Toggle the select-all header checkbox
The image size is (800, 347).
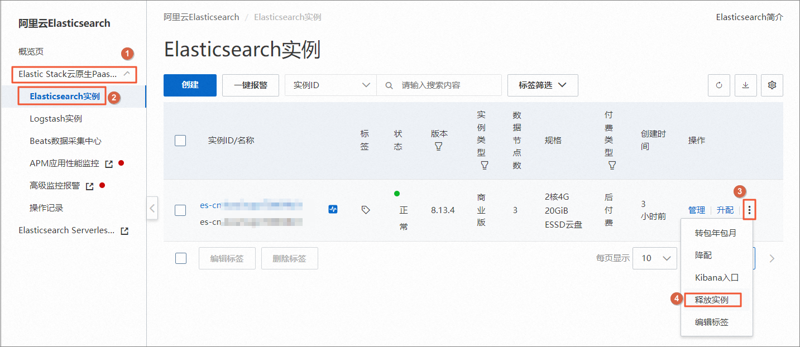[x=180, y=141]
